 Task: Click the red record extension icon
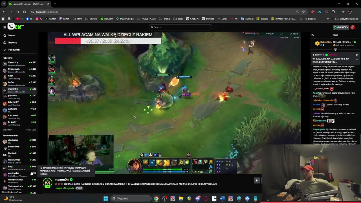pos(313,12)
